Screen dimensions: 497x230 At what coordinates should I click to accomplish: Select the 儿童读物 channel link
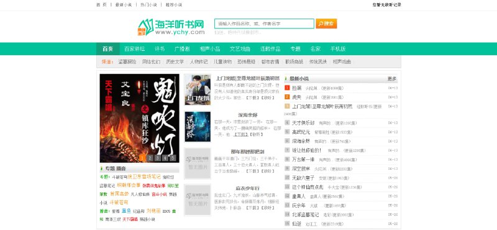pos(223,62)
